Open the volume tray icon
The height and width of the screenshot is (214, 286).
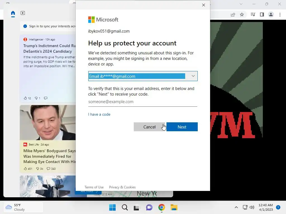coord(252,207)
